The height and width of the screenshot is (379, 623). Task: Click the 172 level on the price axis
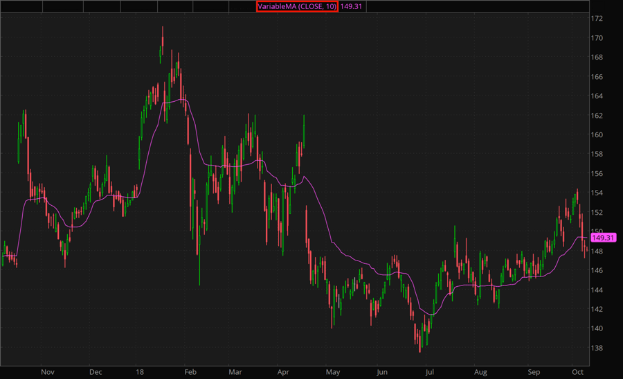pos(597,19)
